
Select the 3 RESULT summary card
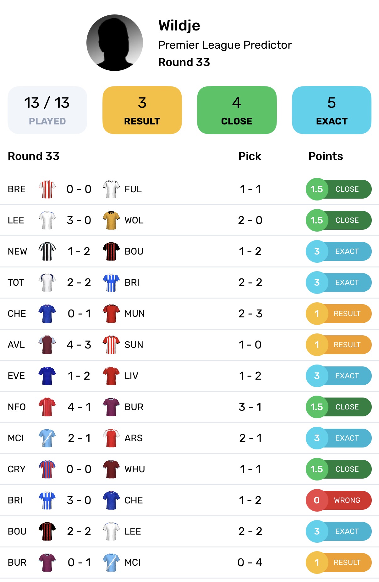click(142, 110)
